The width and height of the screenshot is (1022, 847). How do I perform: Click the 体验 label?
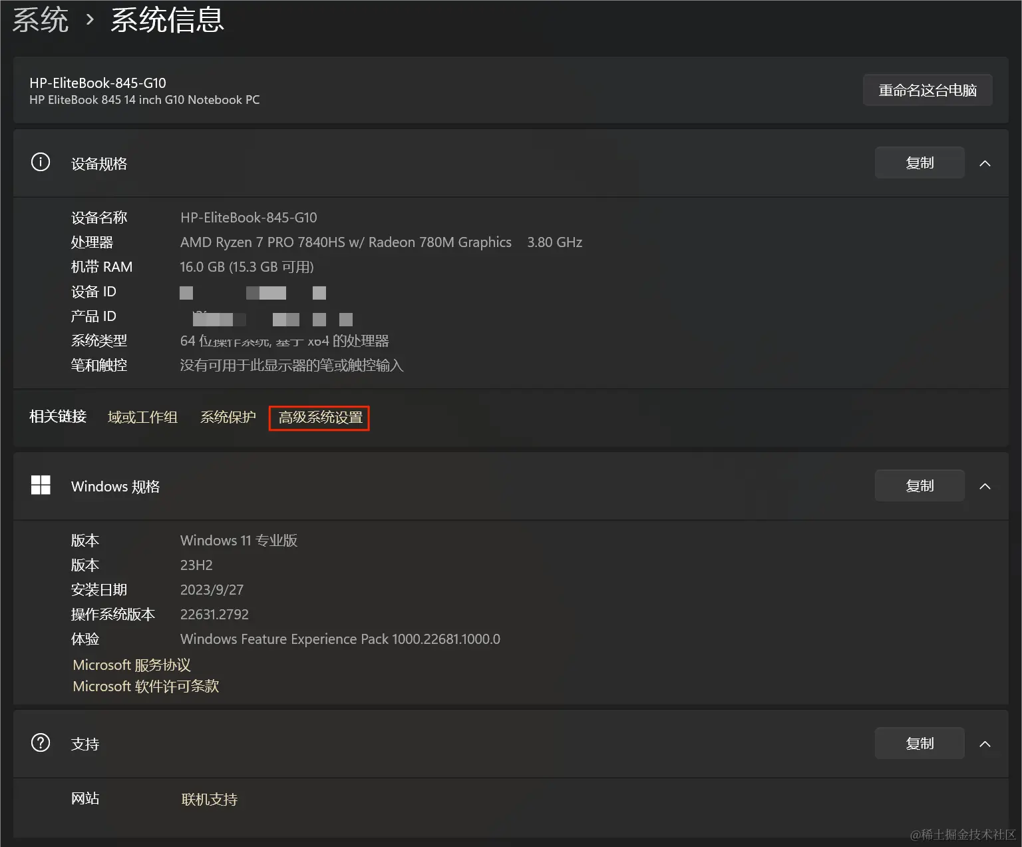(85, 639)
